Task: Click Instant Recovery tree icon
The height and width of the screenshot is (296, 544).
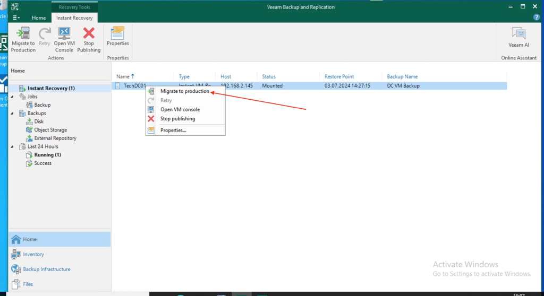Action: [22, 88]
